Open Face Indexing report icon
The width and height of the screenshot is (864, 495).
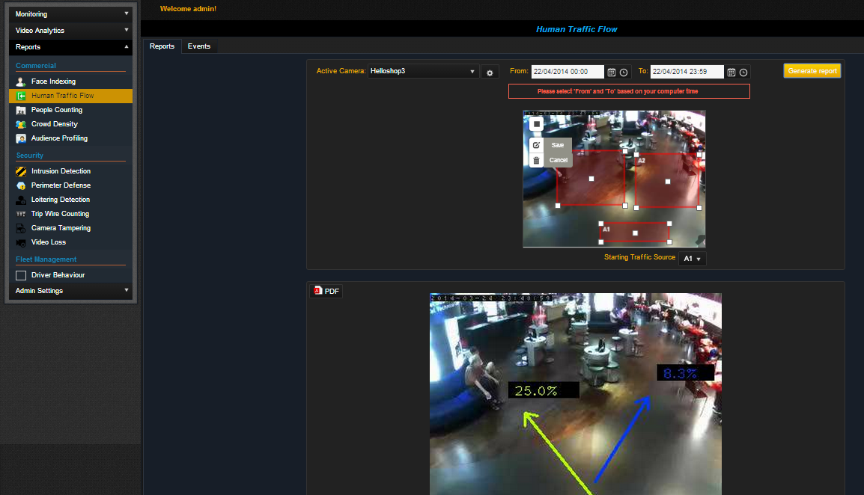click(x=21, y=82)
